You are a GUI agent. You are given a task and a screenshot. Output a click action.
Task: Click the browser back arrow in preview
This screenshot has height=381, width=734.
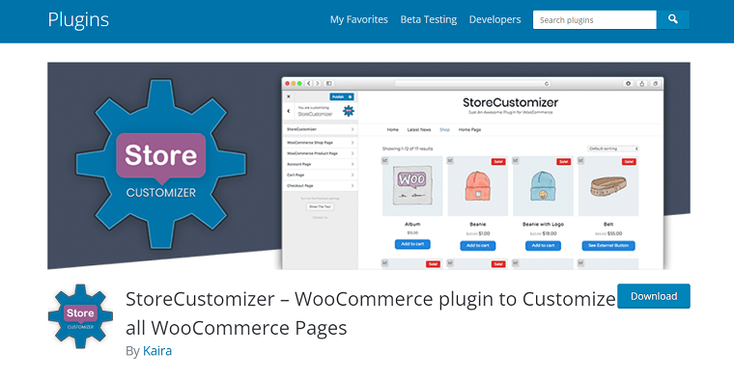(308, 83)
